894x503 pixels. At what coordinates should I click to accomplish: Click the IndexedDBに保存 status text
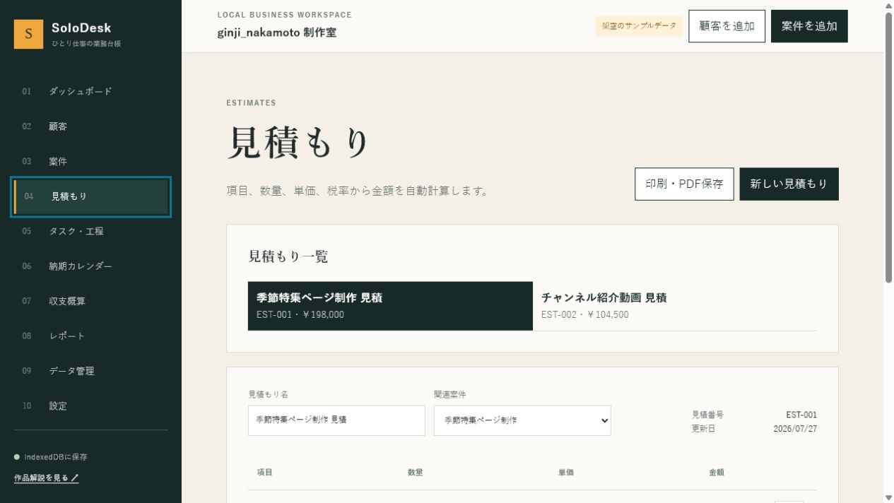tap(55, 457)
